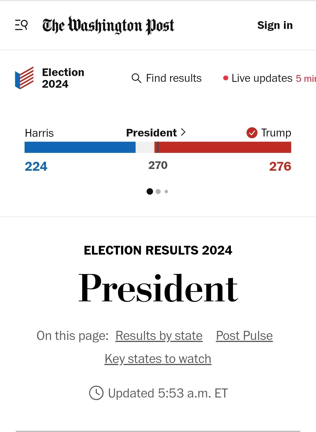This screenshot has height=432, width=316.
Task: Open Live updates feed
Action: click(262, 78)
